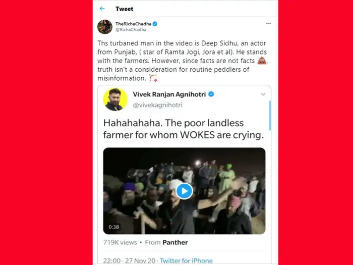Play the embedded video
The height and width of the screenshot is (265, 353).
[184, 191]
